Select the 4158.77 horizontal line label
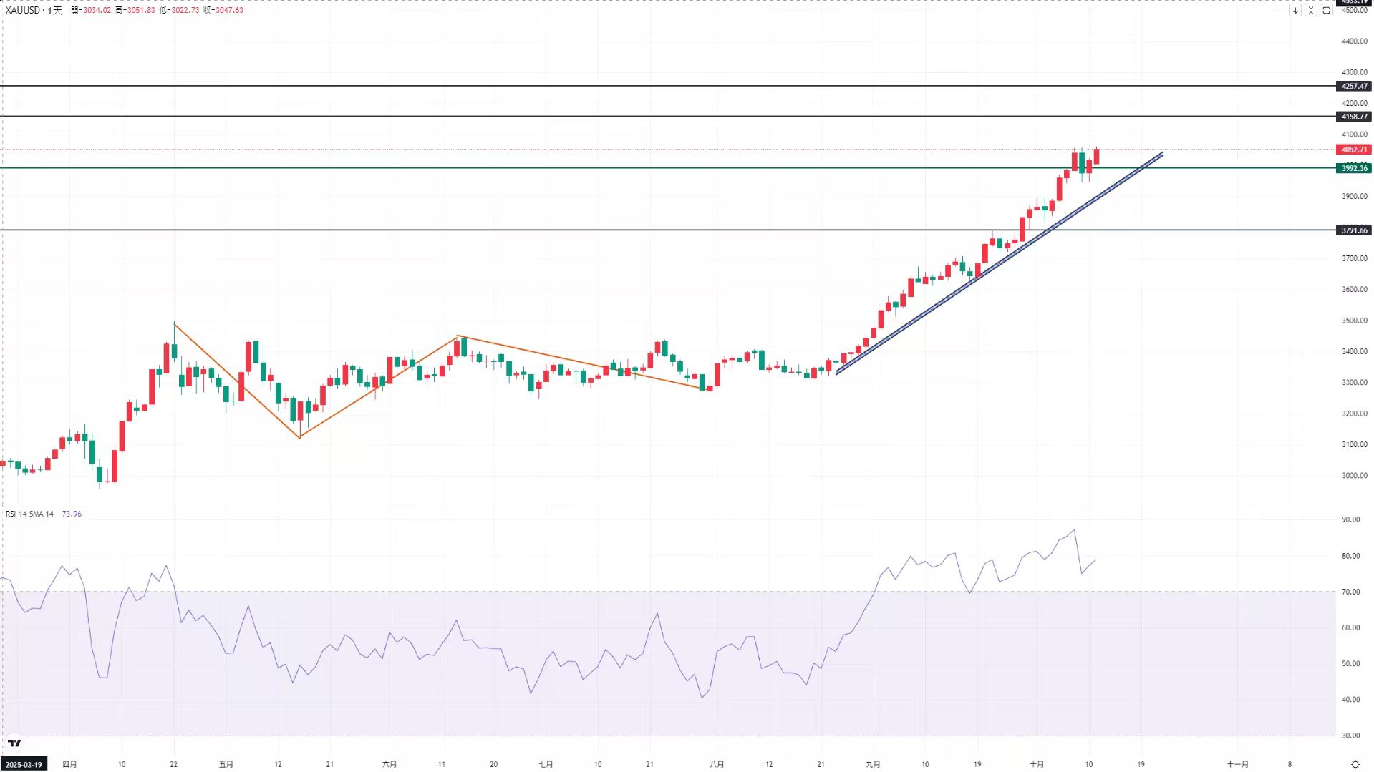The height and width of the screenshot is (772, 1374). (1353, 117)
